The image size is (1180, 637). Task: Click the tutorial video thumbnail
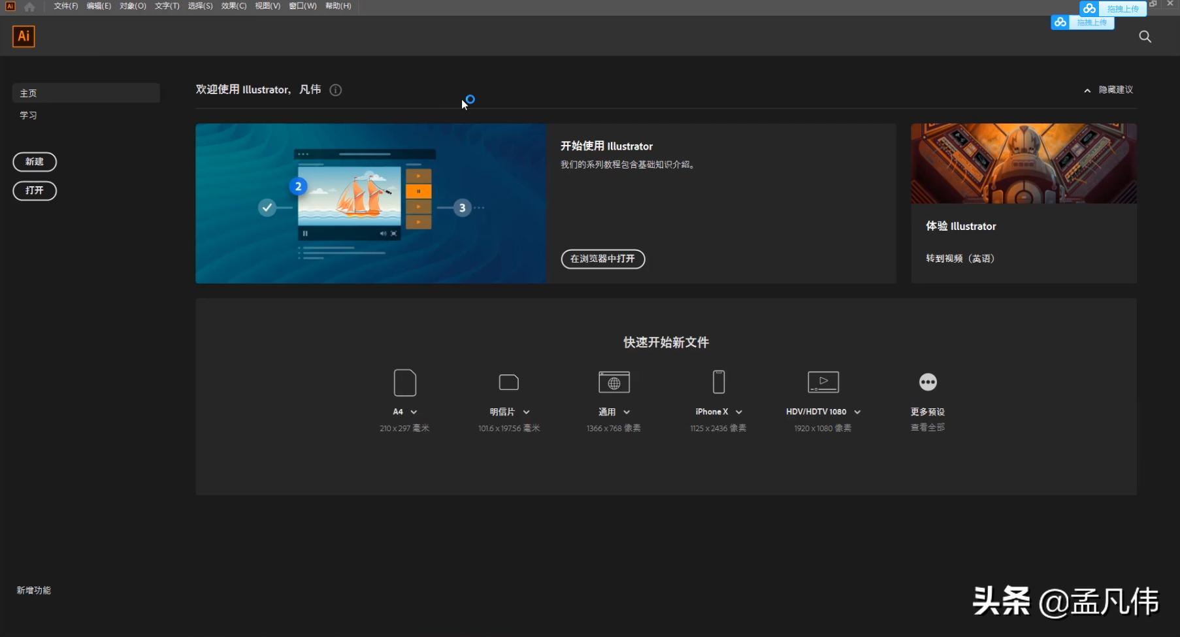370,203
